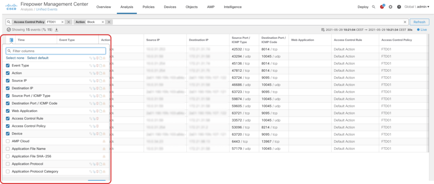Open the Policies tab
This screenshot has height=184, width=434.
(x=148, y=7)
